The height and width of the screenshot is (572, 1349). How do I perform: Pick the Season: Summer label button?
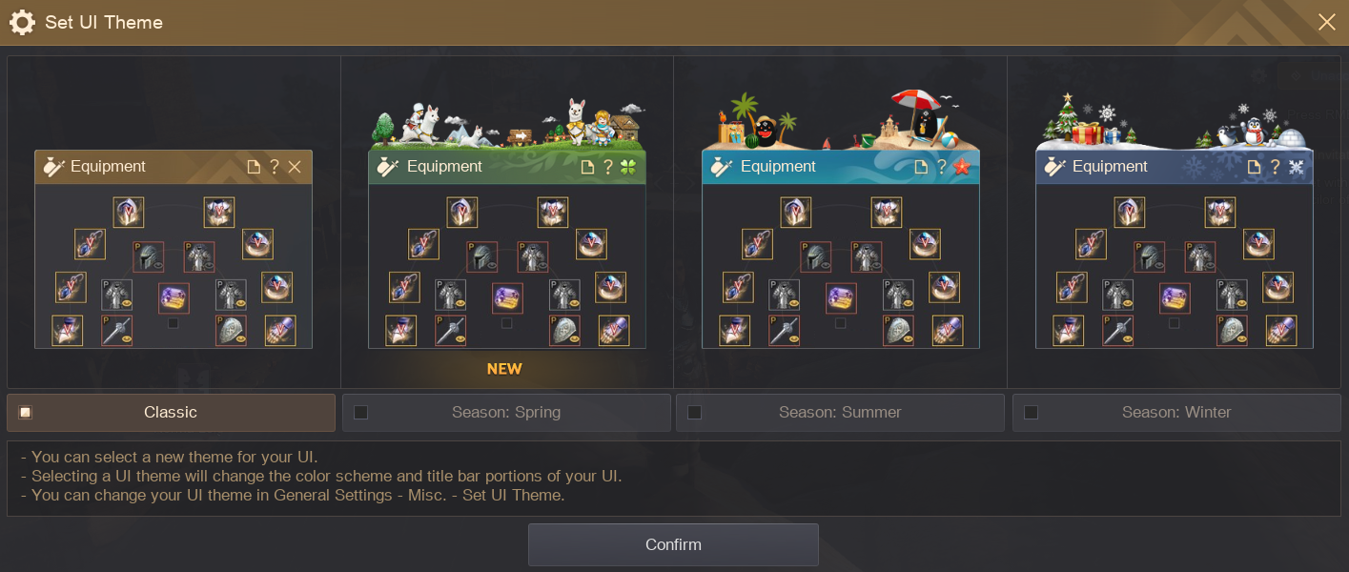coord(840,413)
